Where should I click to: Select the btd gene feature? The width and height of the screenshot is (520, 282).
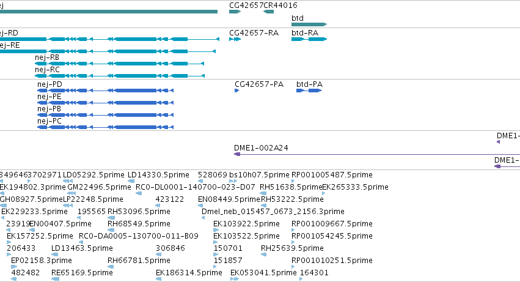click(309, 24)
